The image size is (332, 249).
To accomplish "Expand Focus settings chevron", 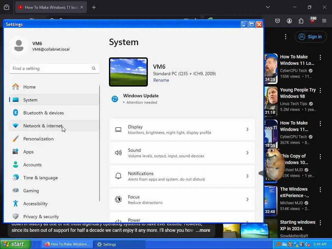I will [247, 199].
